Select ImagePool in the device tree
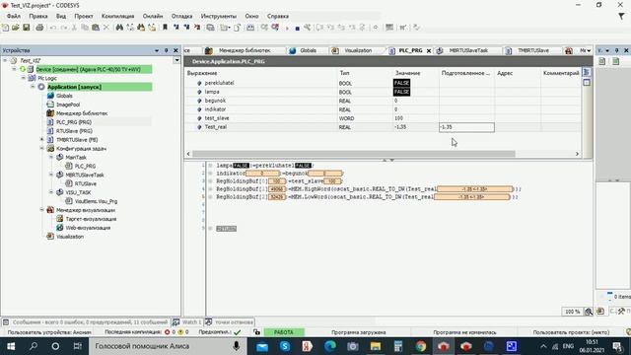Screen dimensions: 631x355 click(68, 105)
